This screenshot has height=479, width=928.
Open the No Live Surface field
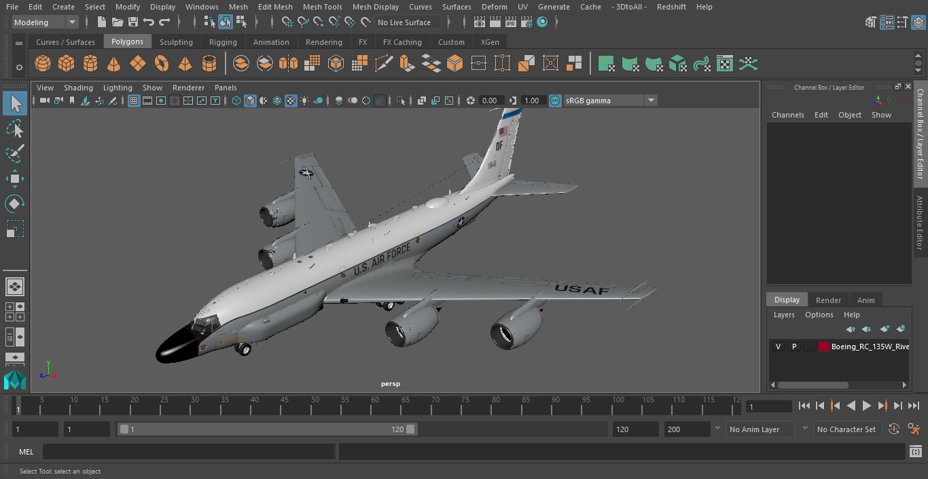pos(408,22)
